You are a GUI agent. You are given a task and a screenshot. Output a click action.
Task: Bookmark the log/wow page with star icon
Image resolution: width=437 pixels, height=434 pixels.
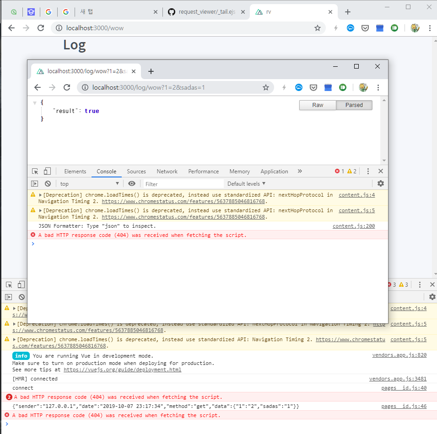[265, 87]
